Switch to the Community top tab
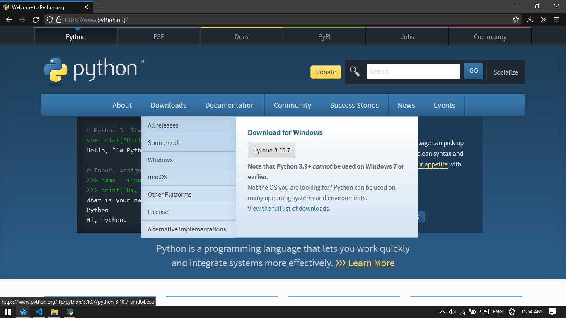Viewport: 566px width, 318px height. coord(490,36)
